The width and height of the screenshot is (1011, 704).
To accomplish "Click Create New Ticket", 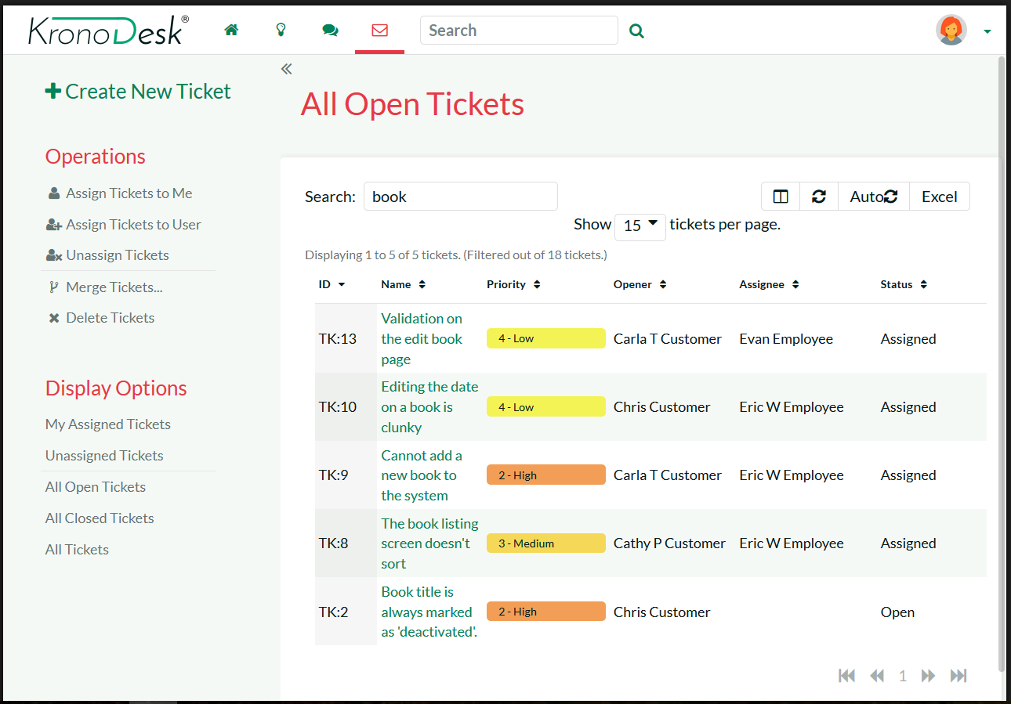I will 138,92.
